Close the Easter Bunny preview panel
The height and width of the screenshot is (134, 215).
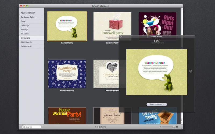tap(120, 36)
